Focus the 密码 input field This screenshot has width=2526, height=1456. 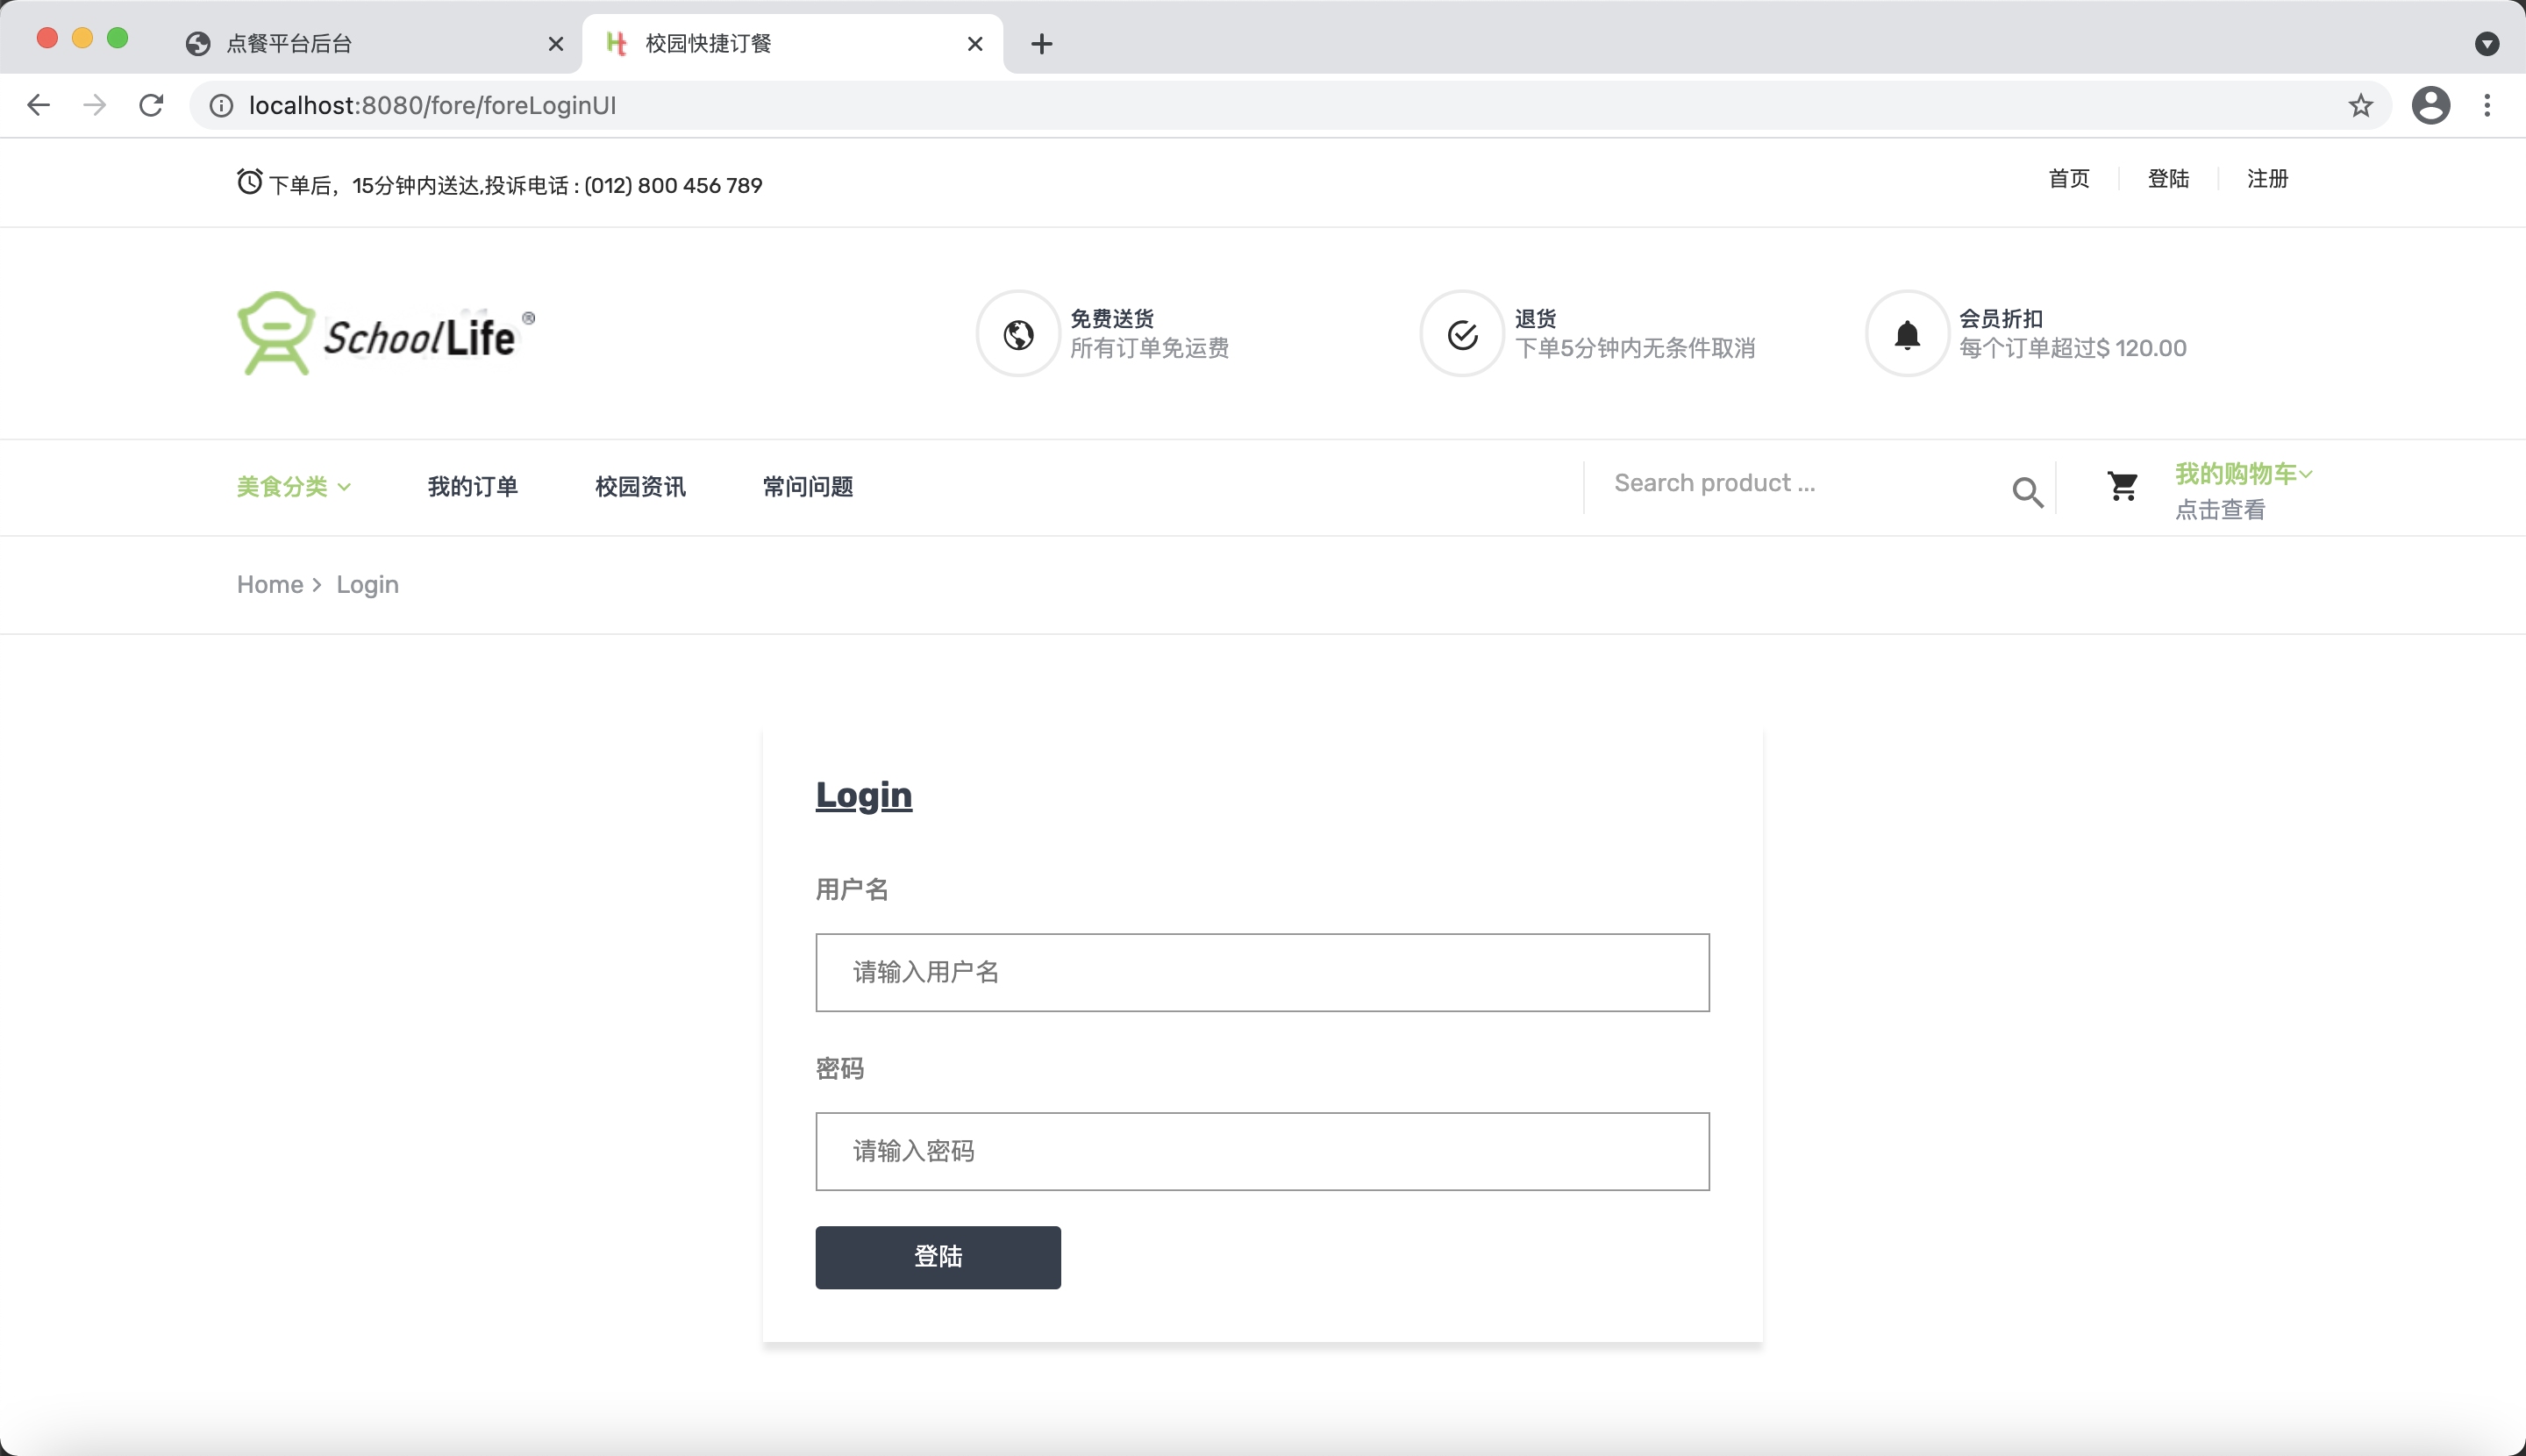(1262, 1151)
